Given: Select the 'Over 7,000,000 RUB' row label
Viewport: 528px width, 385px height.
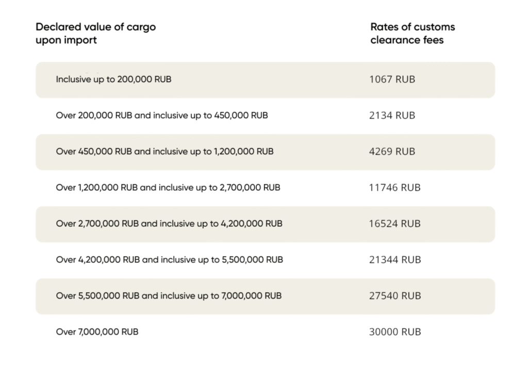Looking at the screenshot, I should 97,332.
